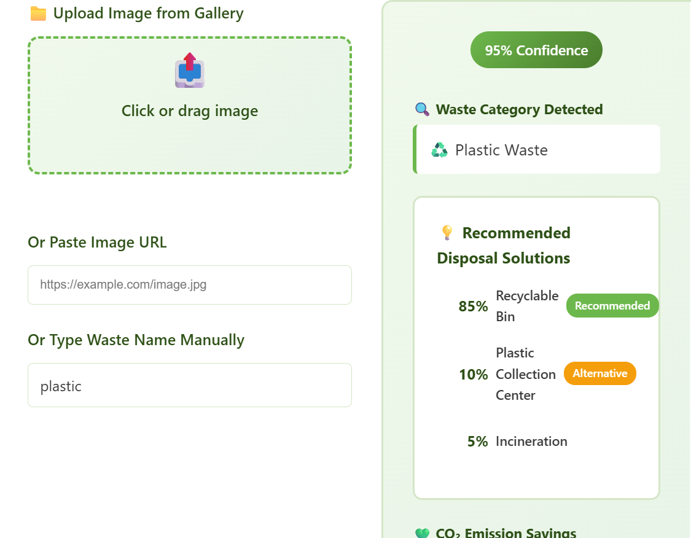Select the green Recommended badge
691x538 pixels.
[612, 306]
